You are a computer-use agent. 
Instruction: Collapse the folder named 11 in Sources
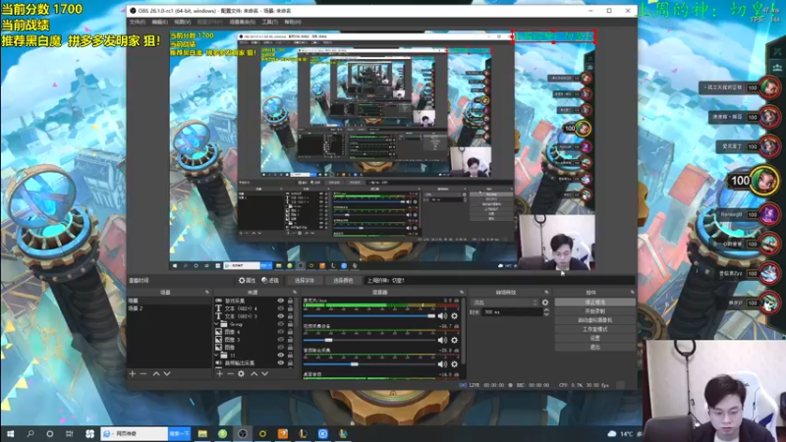(217, 356)
